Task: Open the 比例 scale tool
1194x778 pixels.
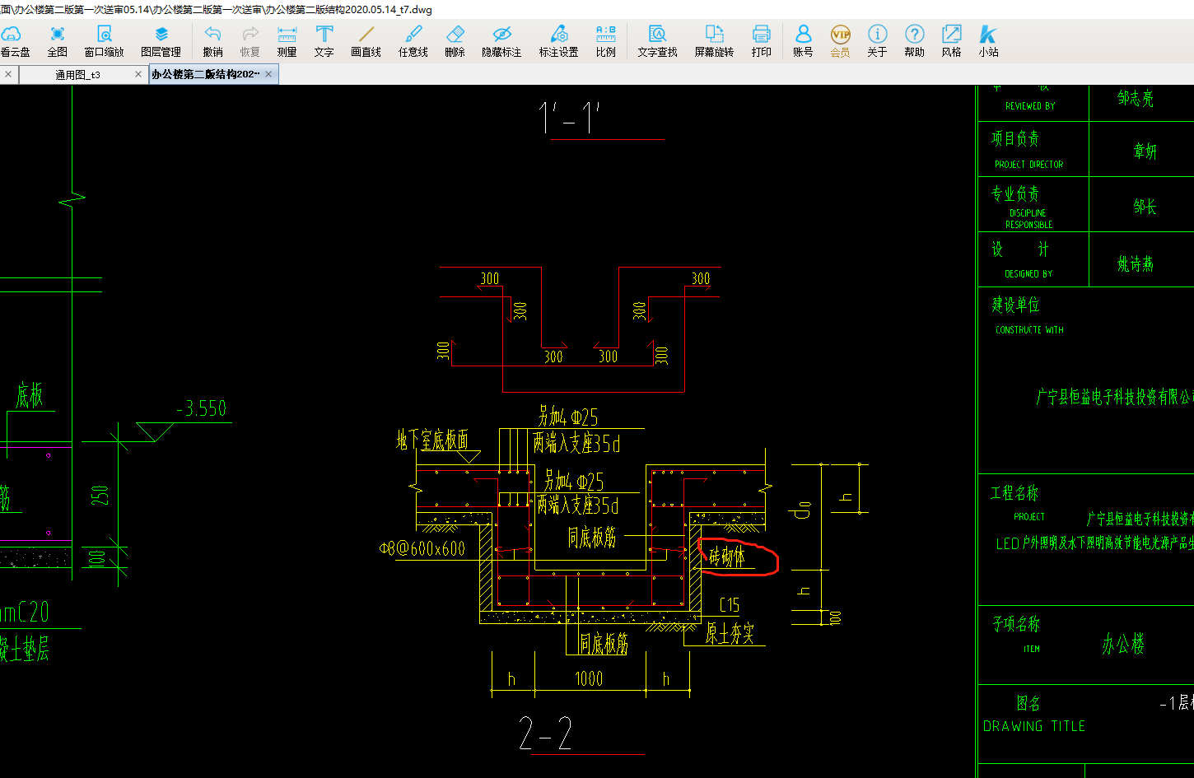Action: (x=605, y=41)
